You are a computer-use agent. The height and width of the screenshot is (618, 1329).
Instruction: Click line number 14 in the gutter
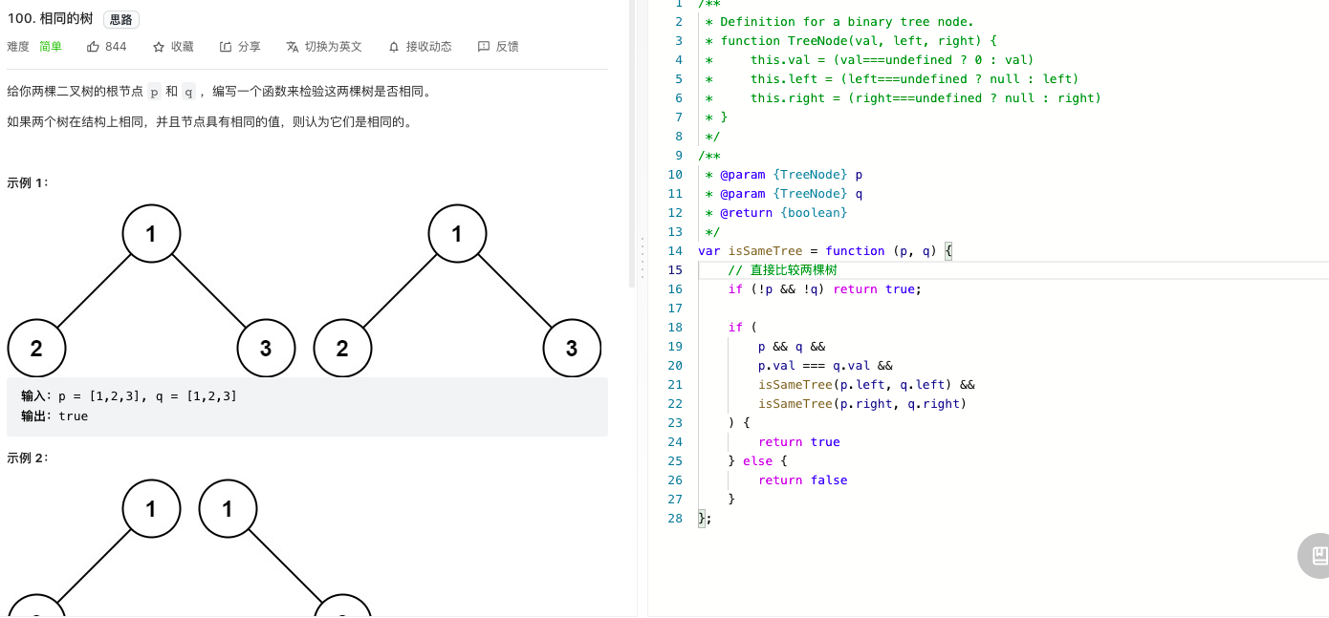point(675,251)
